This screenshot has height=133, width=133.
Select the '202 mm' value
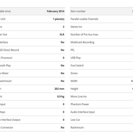click(59, 89)
